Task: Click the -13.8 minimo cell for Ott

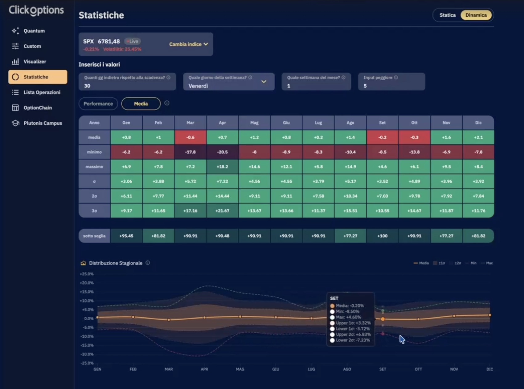Action: tap(414, 152)
